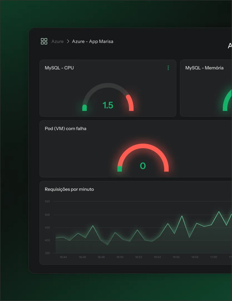The width and height of the screenshot is (232, 301).
Task: Open the Azure - App Marisa breadcrumb
Action: 93,42
